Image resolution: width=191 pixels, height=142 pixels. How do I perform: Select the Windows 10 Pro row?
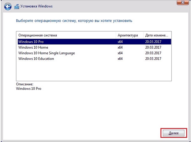click(x=94, y=42)
